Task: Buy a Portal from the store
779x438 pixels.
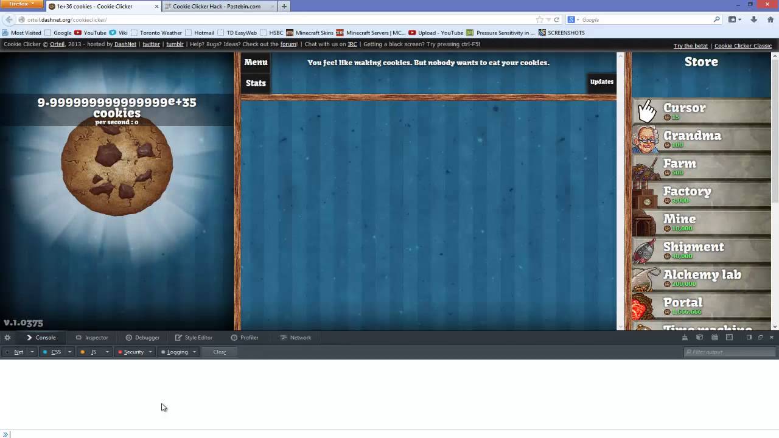Action: (x=702, y=307)
